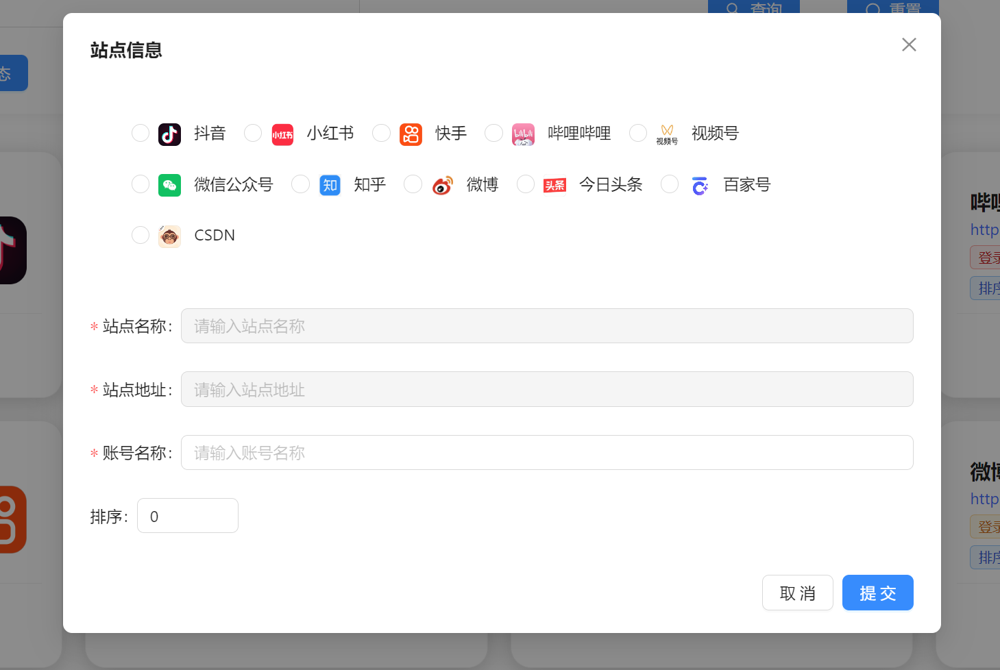Select the 微信公众号 radio button
This screenshot has width=1000, height=670.
pyautogui.click(x=141, y=184)
